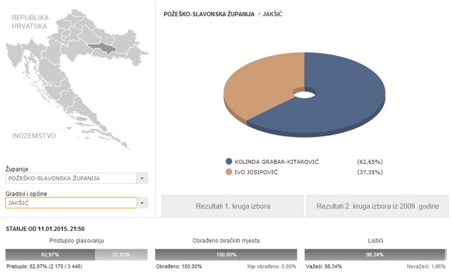Click the INOZEMSTVO link on the map
The height and width of the screenshot is (276, 451).
34,136
